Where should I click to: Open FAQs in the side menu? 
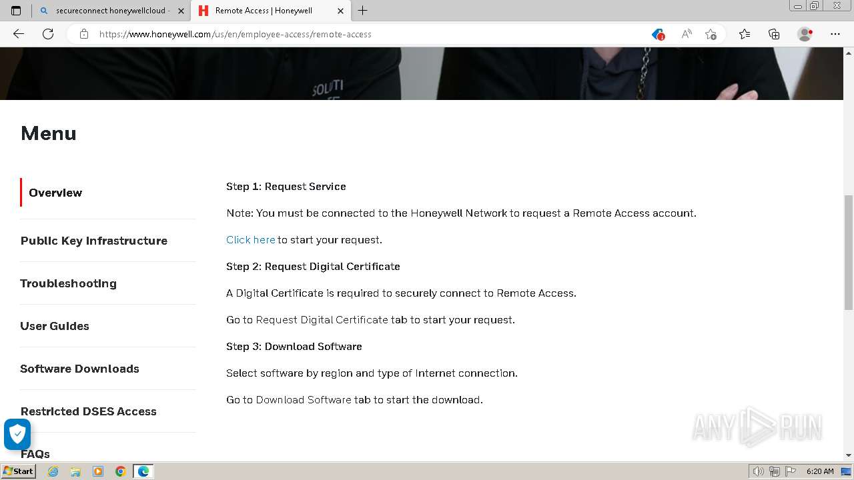(x=35, y=454)
